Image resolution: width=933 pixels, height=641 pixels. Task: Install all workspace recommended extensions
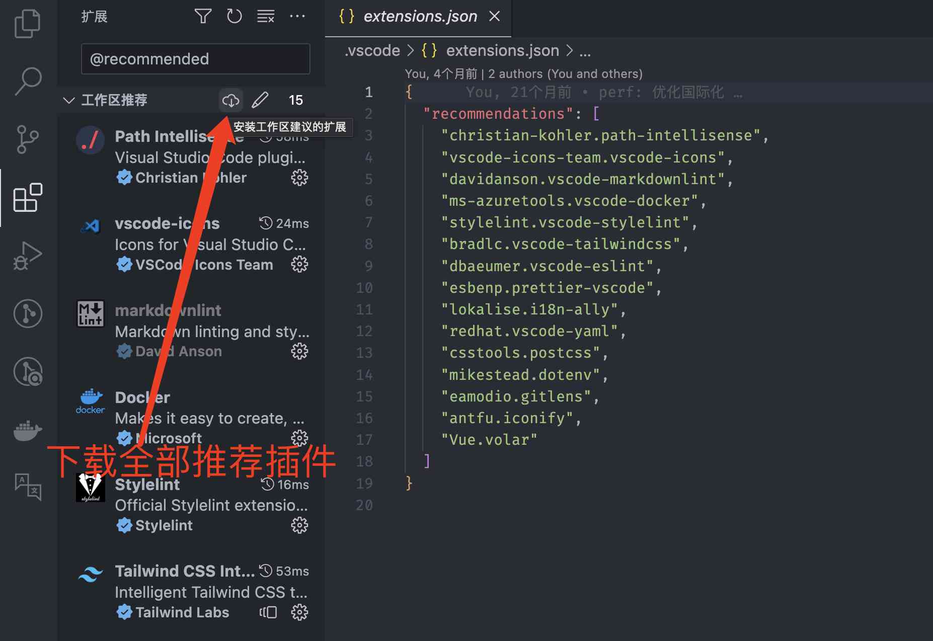click(230, 100)
